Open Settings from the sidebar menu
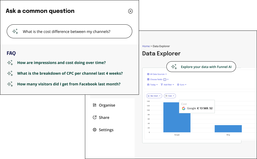The width and height of the screenshot is (257, 159). coord(106,130)
